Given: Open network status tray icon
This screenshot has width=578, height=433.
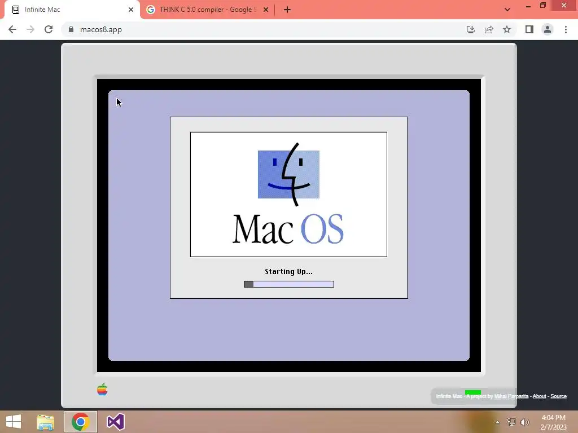Looking at the screenshot, I should (x=511, y=422).
